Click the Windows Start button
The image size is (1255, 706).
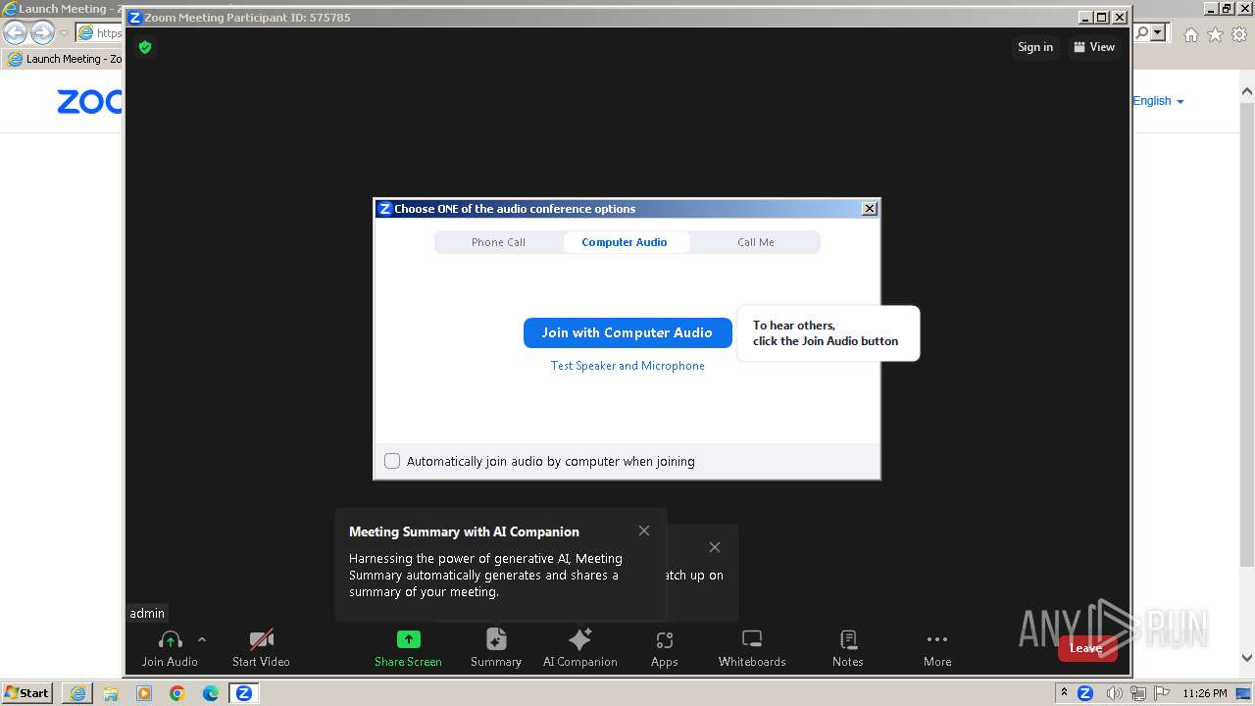[x=26, y=693]
